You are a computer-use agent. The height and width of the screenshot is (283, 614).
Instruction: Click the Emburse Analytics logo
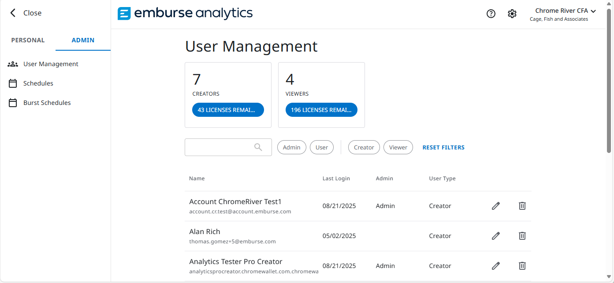(185, 13)
